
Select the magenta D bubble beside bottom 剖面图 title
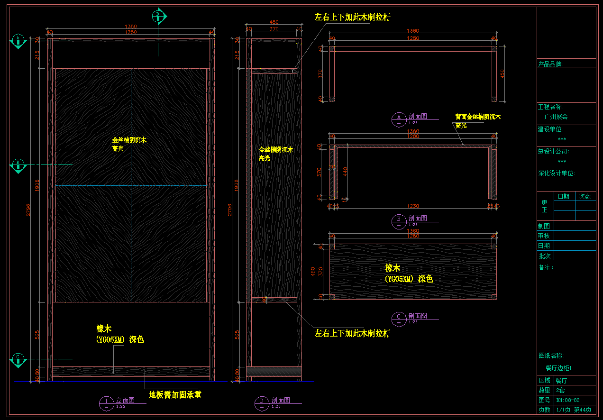tap(262, 403)
